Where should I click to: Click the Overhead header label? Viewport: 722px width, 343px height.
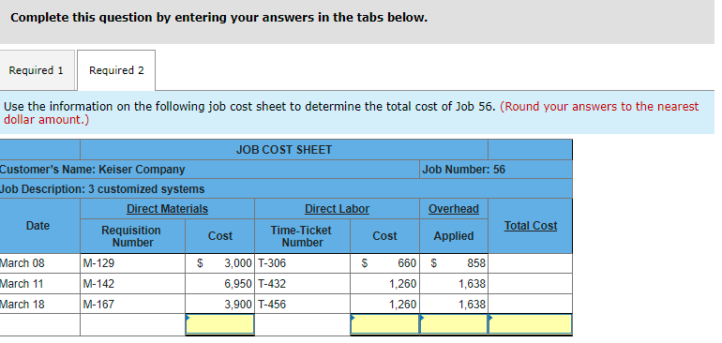pyautogui.click(x=454, y=209)
